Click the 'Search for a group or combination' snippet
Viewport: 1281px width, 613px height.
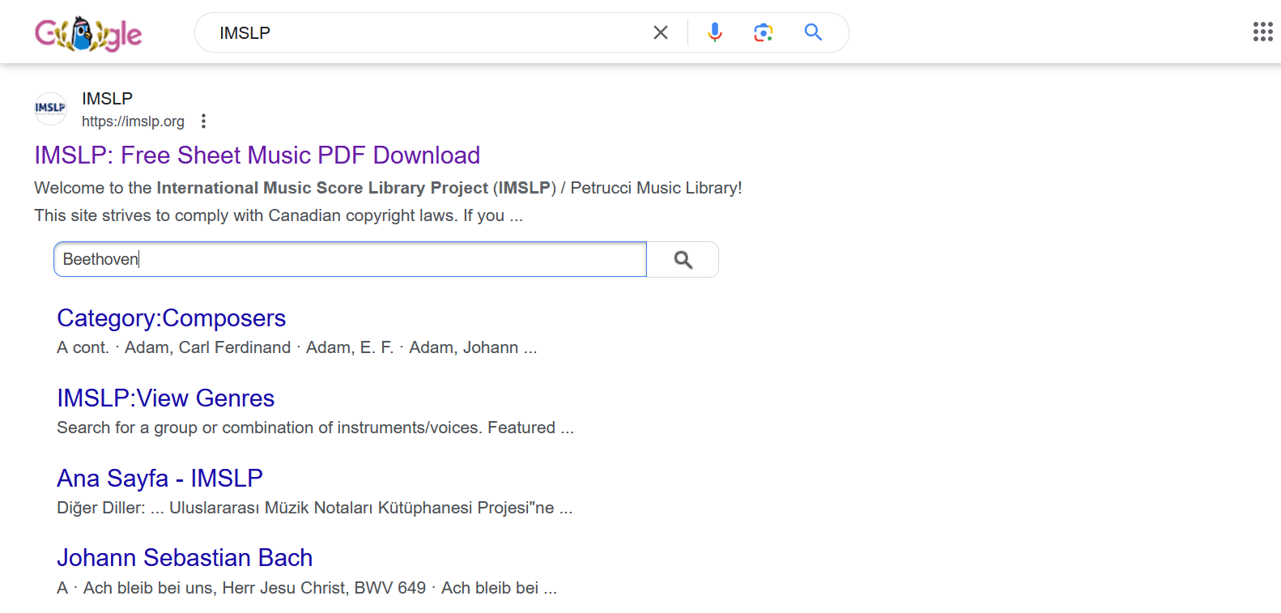click(x=315, y=428)
